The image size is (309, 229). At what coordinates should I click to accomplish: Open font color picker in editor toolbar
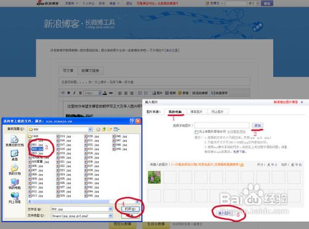click(105, 93)
